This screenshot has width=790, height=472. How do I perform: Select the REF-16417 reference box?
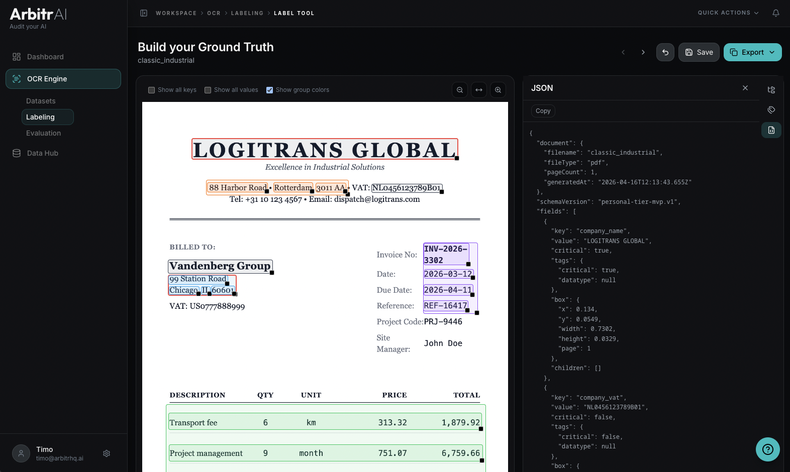click(446, 306)
